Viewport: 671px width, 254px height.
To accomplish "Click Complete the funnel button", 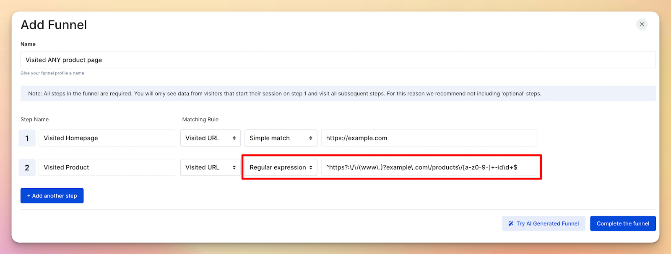I will 623,223.
